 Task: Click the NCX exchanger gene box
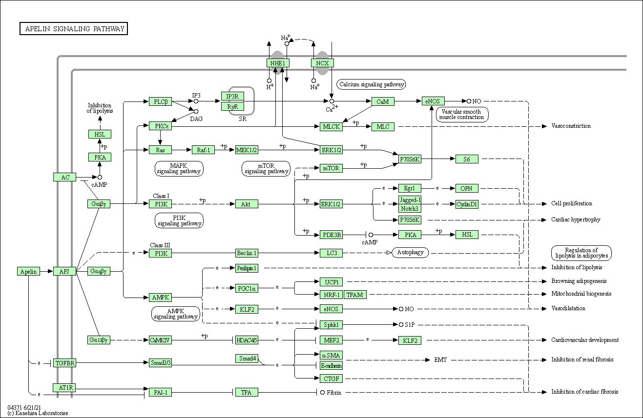coord(322,63)
